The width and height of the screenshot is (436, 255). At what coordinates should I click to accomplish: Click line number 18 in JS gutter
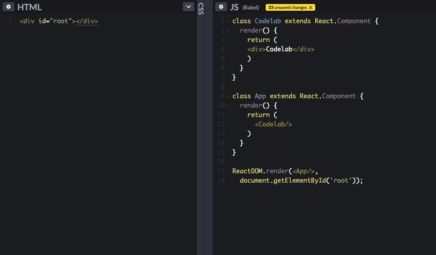pyautogui.click(x=221, y=180)
